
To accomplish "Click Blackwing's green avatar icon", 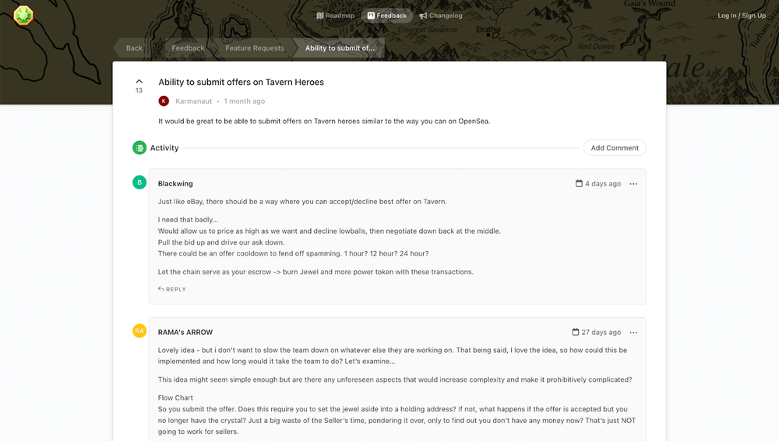I will (x=139, y=182).
